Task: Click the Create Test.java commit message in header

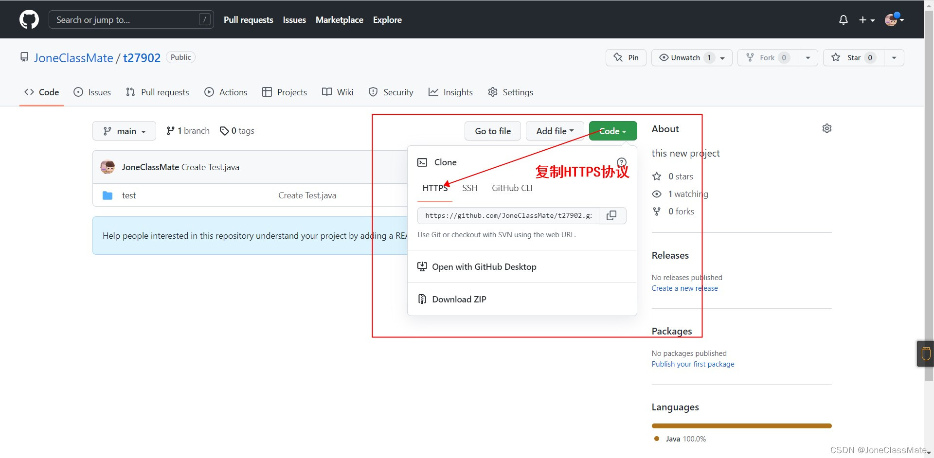Action: (210, 167)
